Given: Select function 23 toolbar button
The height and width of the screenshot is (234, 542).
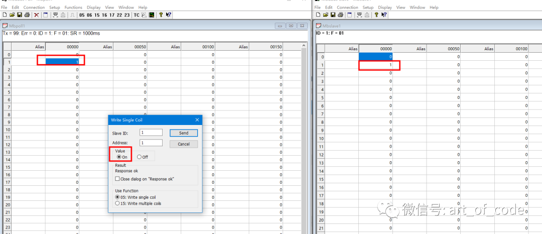Looking at the screenshot, I should tap(127, 15).
